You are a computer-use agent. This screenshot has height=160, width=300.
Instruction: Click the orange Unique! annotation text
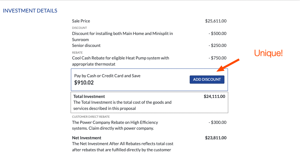tap(268, 53)
